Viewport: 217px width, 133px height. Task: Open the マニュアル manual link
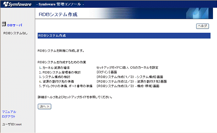click(x=9, y=112)
